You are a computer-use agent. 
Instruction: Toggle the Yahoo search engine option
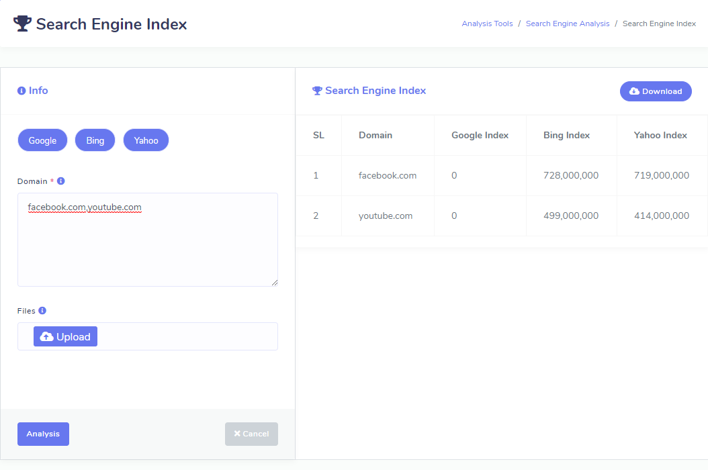(146, 140)
